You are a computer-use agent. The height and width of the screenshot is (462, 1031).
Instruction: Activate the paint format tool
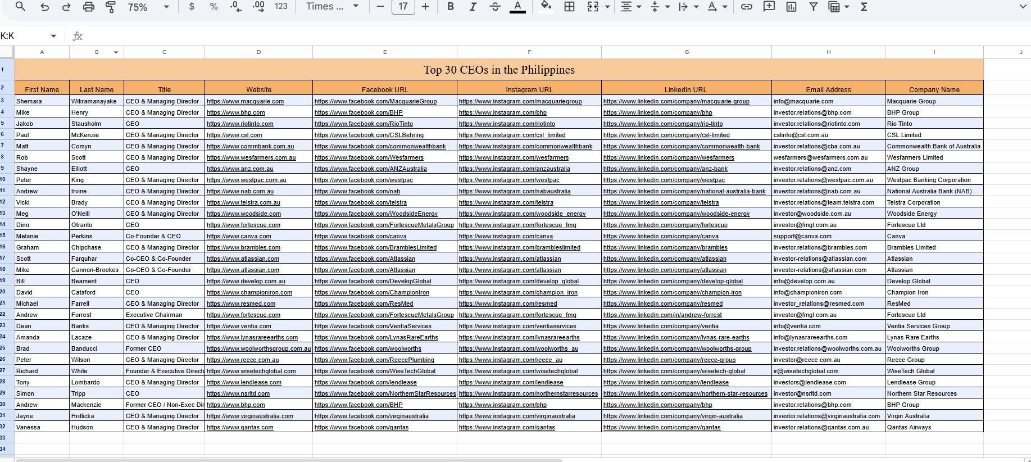111,7
